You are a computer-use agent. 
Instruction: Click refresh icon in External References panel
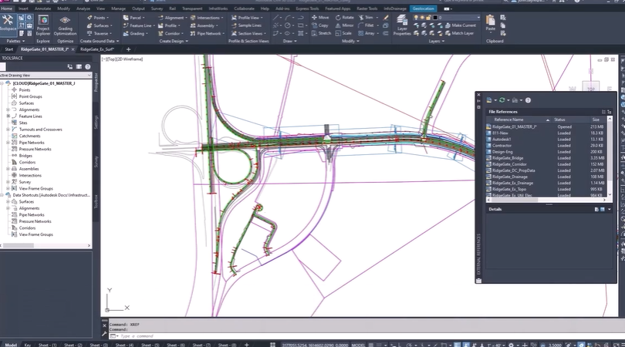(502, 100)
